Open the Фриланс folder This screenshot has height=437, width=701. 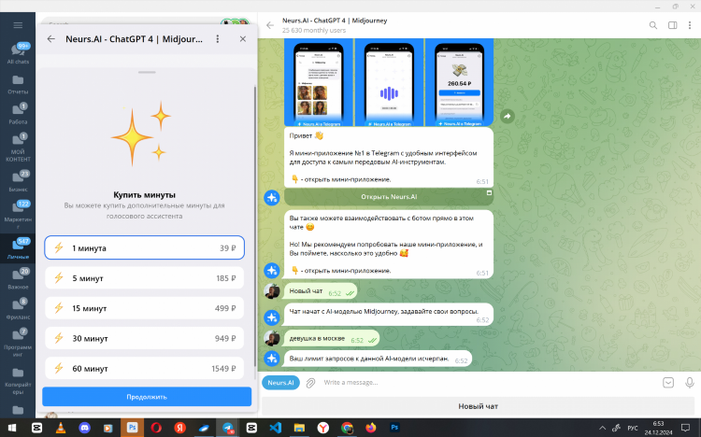point(18,309)
